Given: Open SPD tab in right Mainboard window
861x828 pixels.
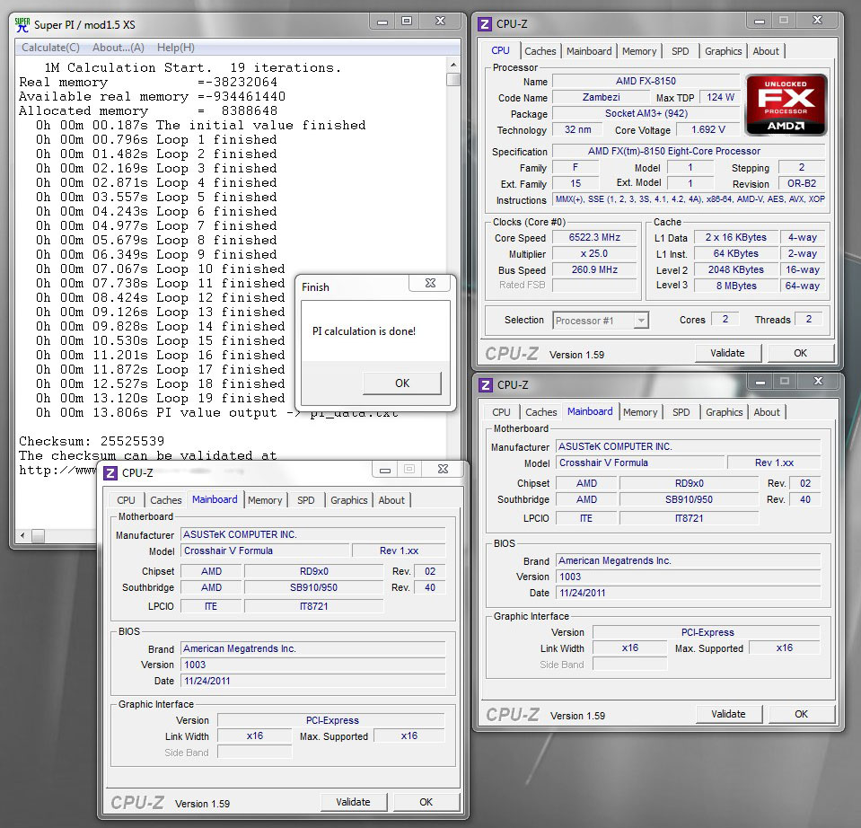Looking at the screenshot, I should pos(681,412).
